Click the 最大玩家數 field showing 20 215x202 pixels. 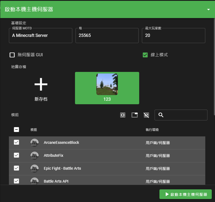tap(173, 36)
